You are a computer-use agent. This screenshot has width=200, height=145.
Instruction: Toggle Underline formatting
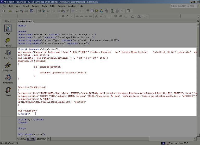point(71,16)
